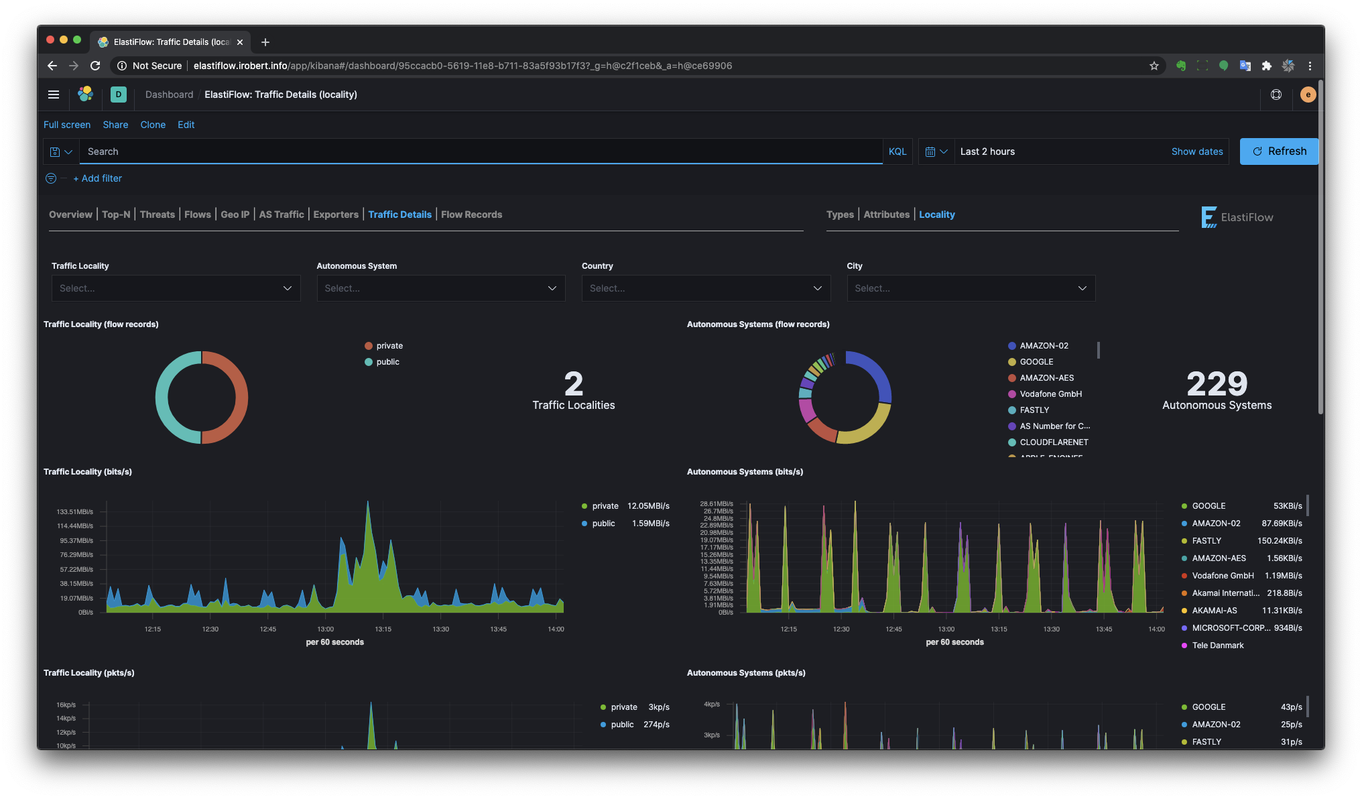Toggle public 1.59MBi/s legend entry
Screen dimensions: 1362x799
625,524
